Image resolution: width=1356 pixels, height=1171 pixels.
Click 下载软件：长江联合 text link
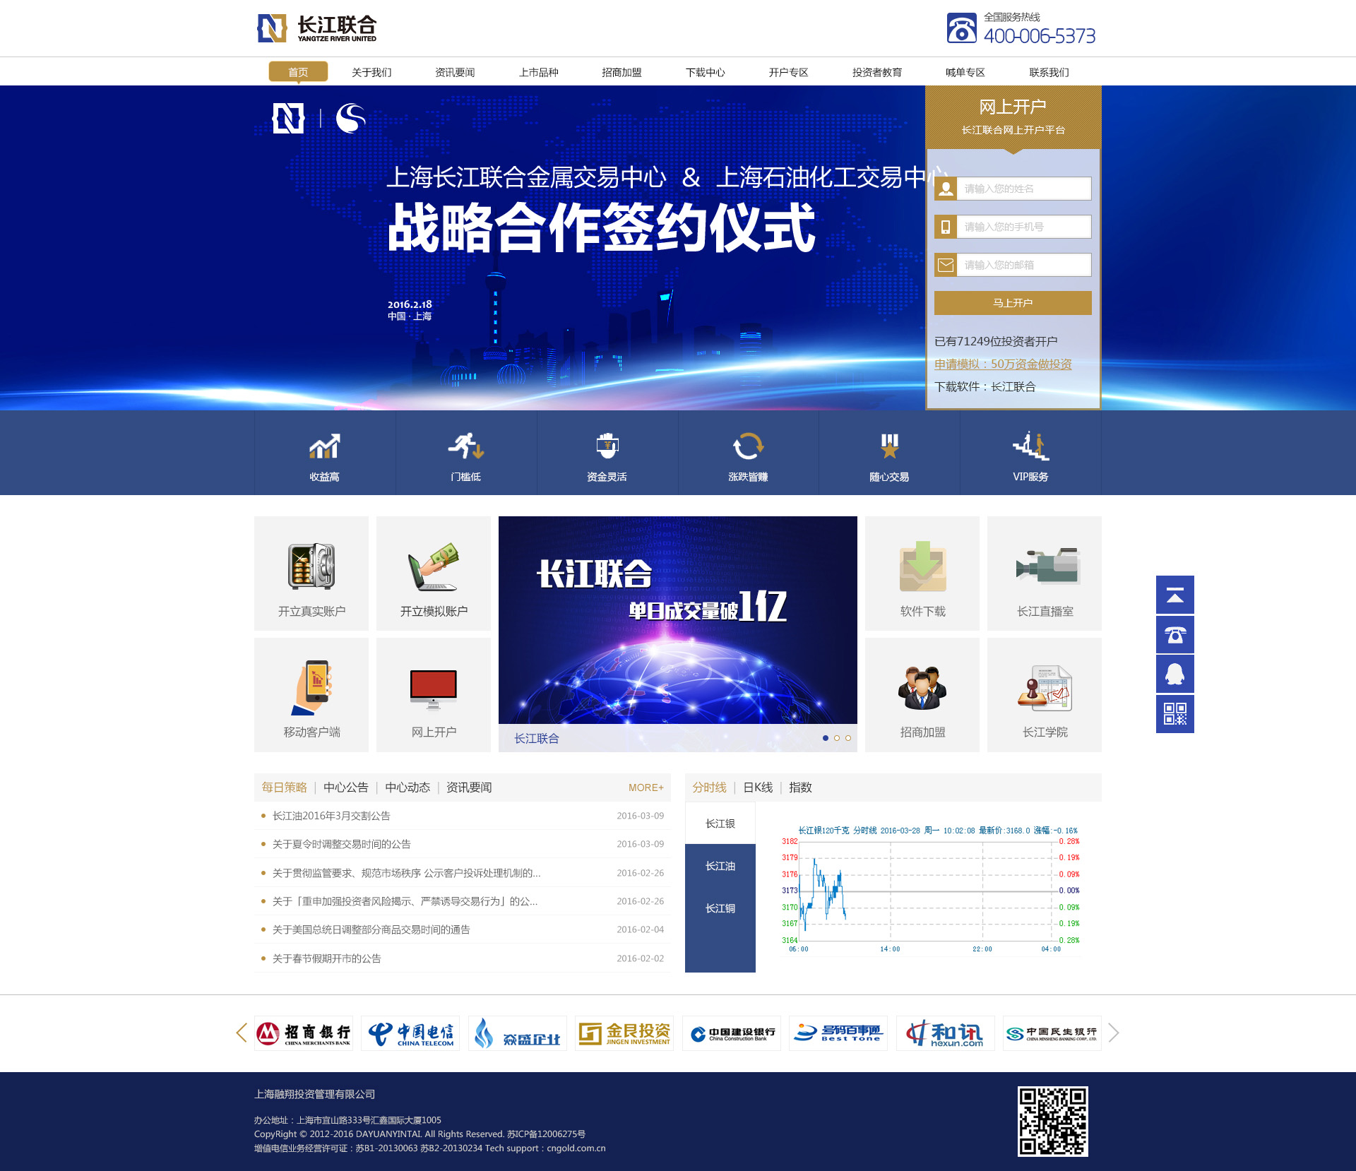pos(985,386)
